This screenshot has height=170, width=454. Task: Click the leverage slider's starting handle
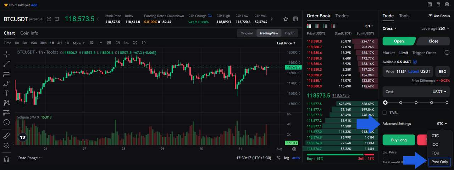pos(385,102)
